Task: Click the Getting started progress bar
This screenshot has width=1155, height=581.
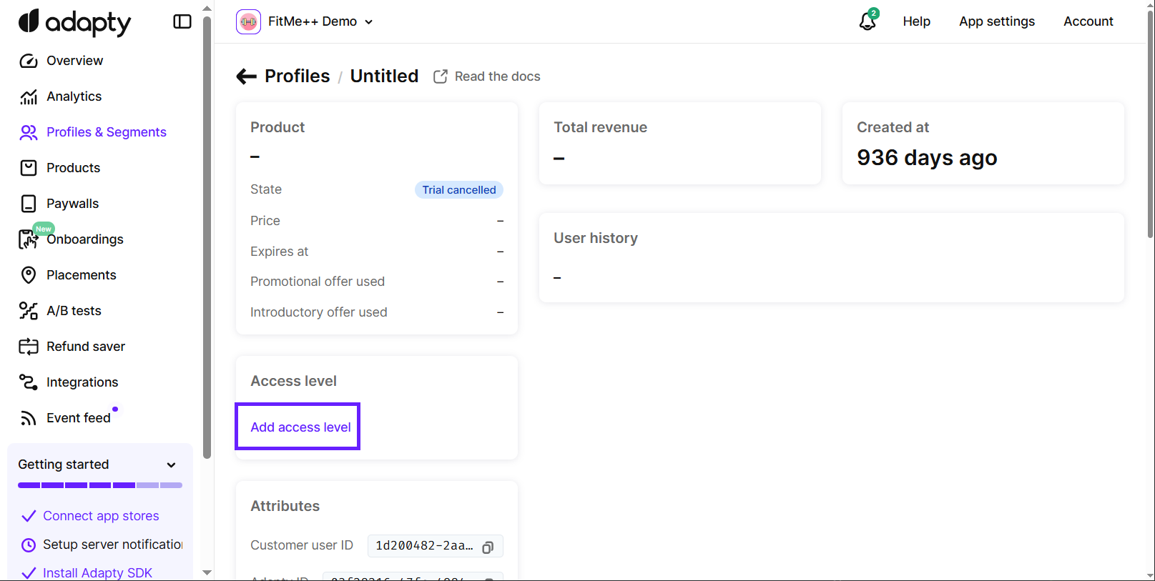Action: tap(100, 485)
